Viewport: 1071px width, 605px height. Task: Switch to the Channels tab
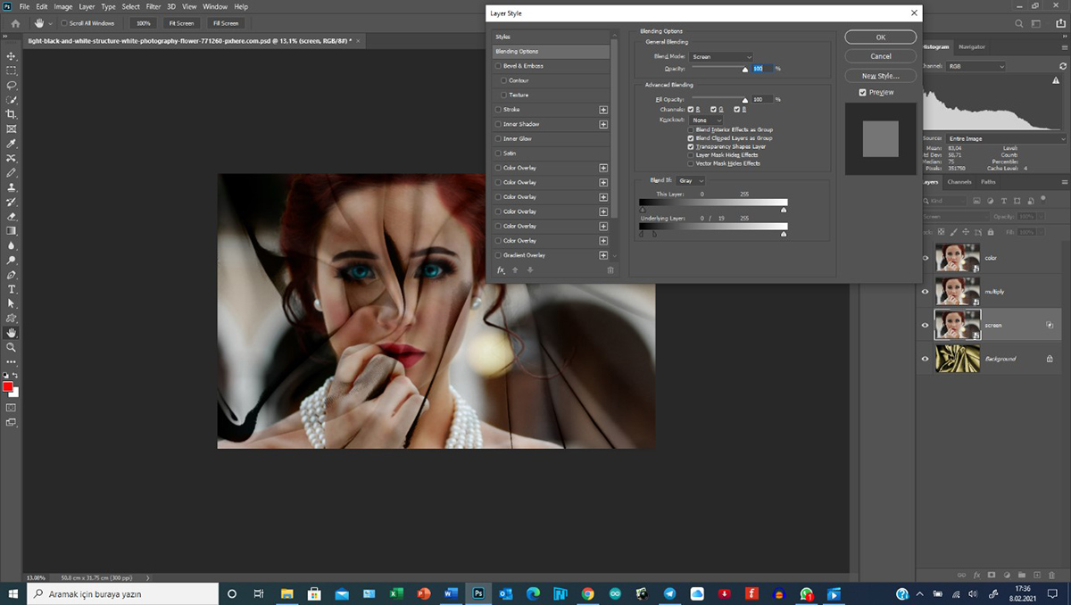click(959, 182)
